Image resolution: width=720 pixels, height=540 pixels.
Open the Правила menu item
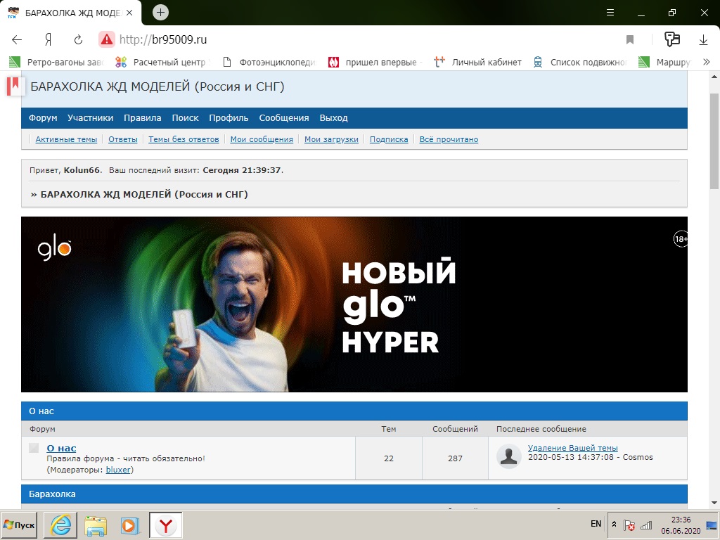coord(142,118)
